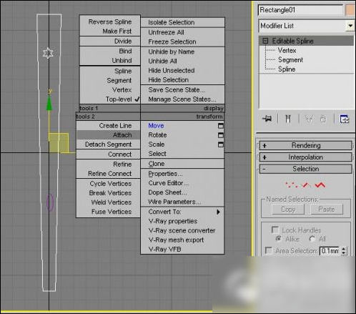Click the Pin Stack icon
The image size is (356, 314).
click(267, 119)
